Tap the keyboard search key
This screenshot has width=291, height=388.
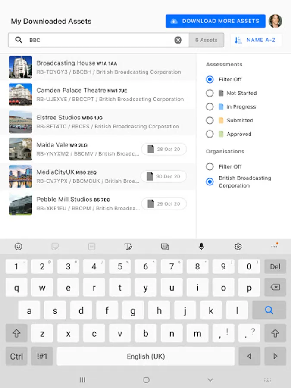[x=269, y=310]
